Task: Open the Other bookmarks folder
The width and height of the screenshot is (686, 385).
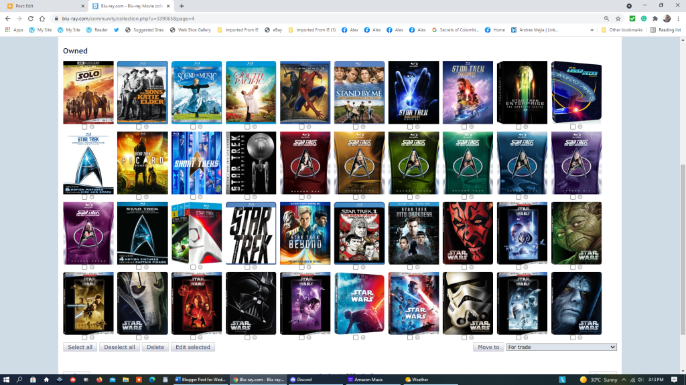Action: coord(622,30)
